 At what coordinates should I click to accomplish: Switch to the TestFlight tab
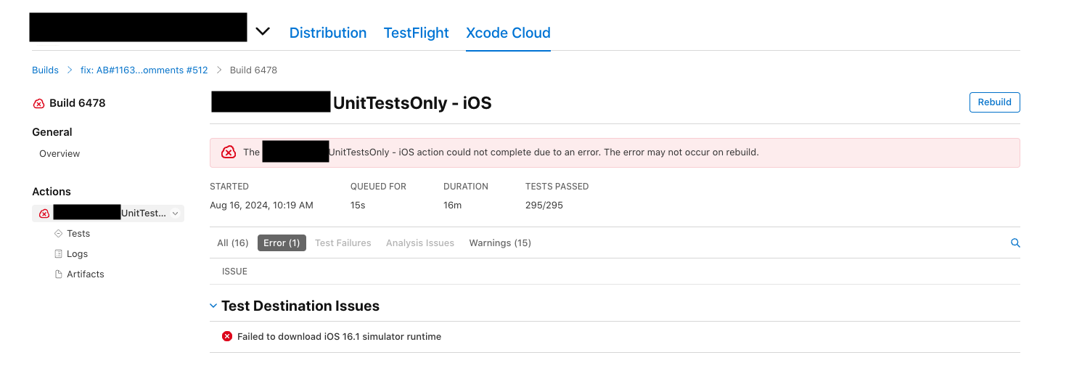coord(416,33)
